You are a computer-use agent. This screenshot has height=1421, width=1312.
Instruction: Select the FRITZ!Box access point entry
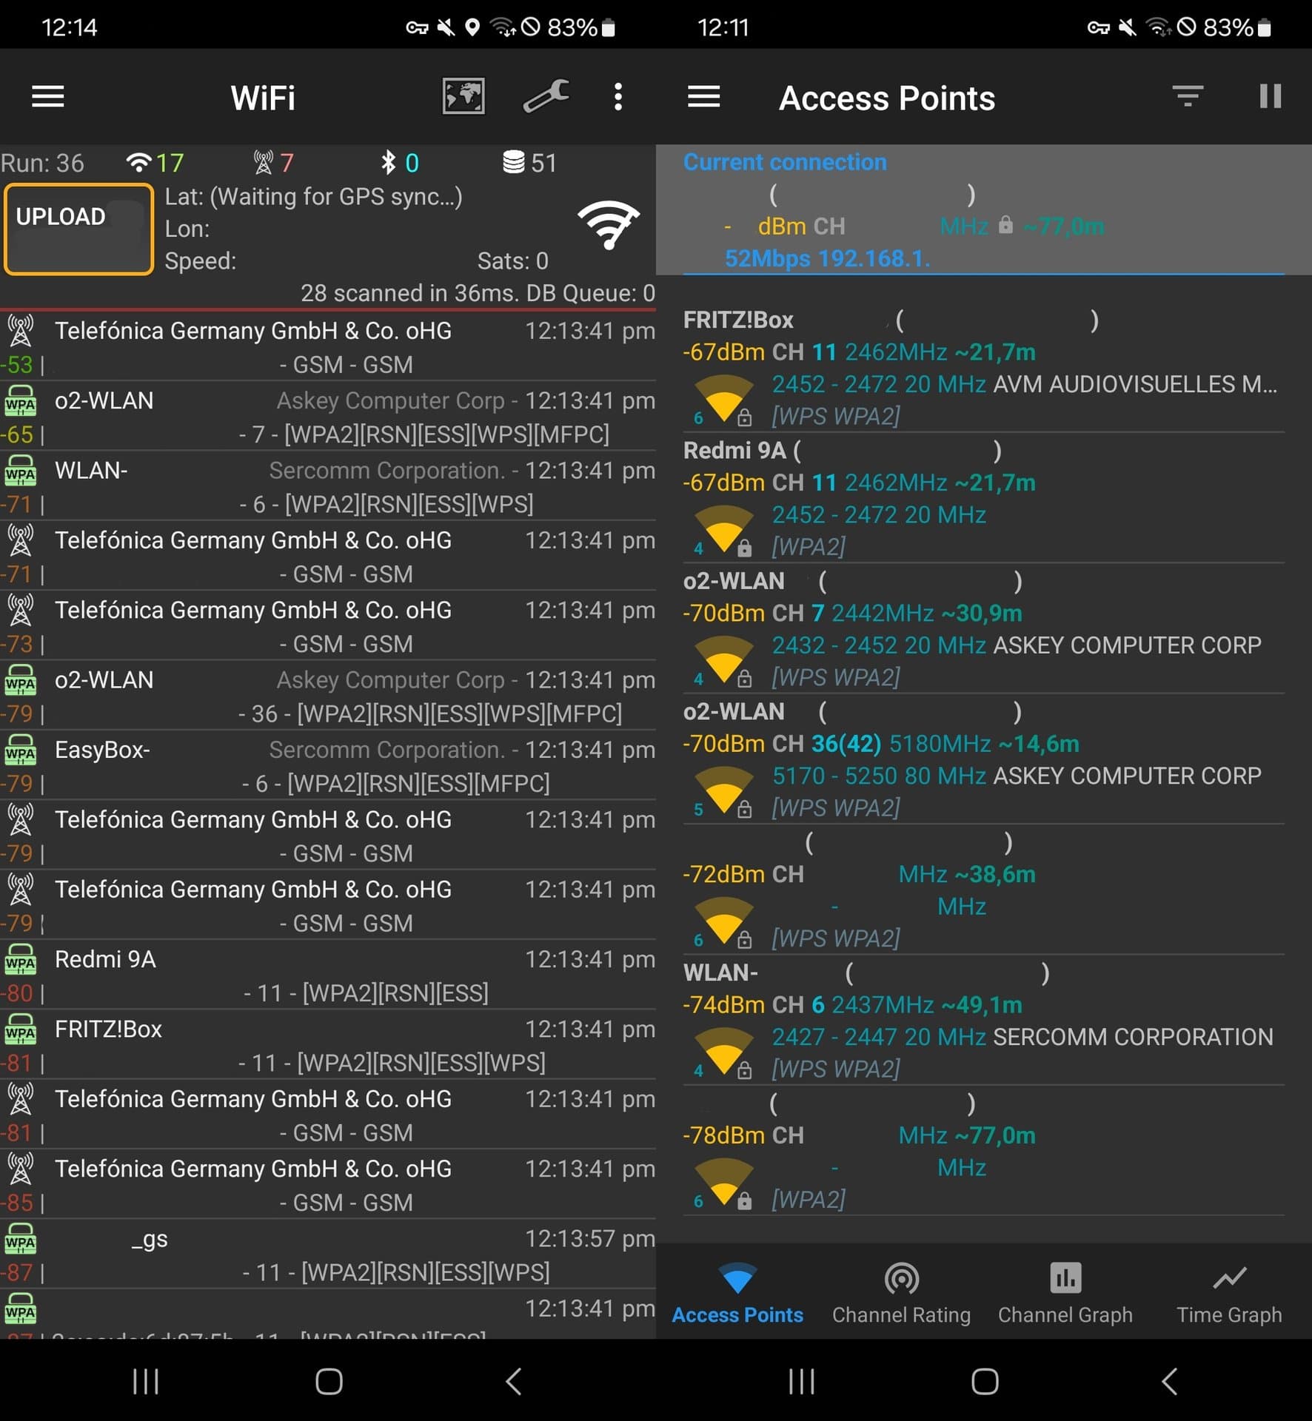tap(983, 368)
